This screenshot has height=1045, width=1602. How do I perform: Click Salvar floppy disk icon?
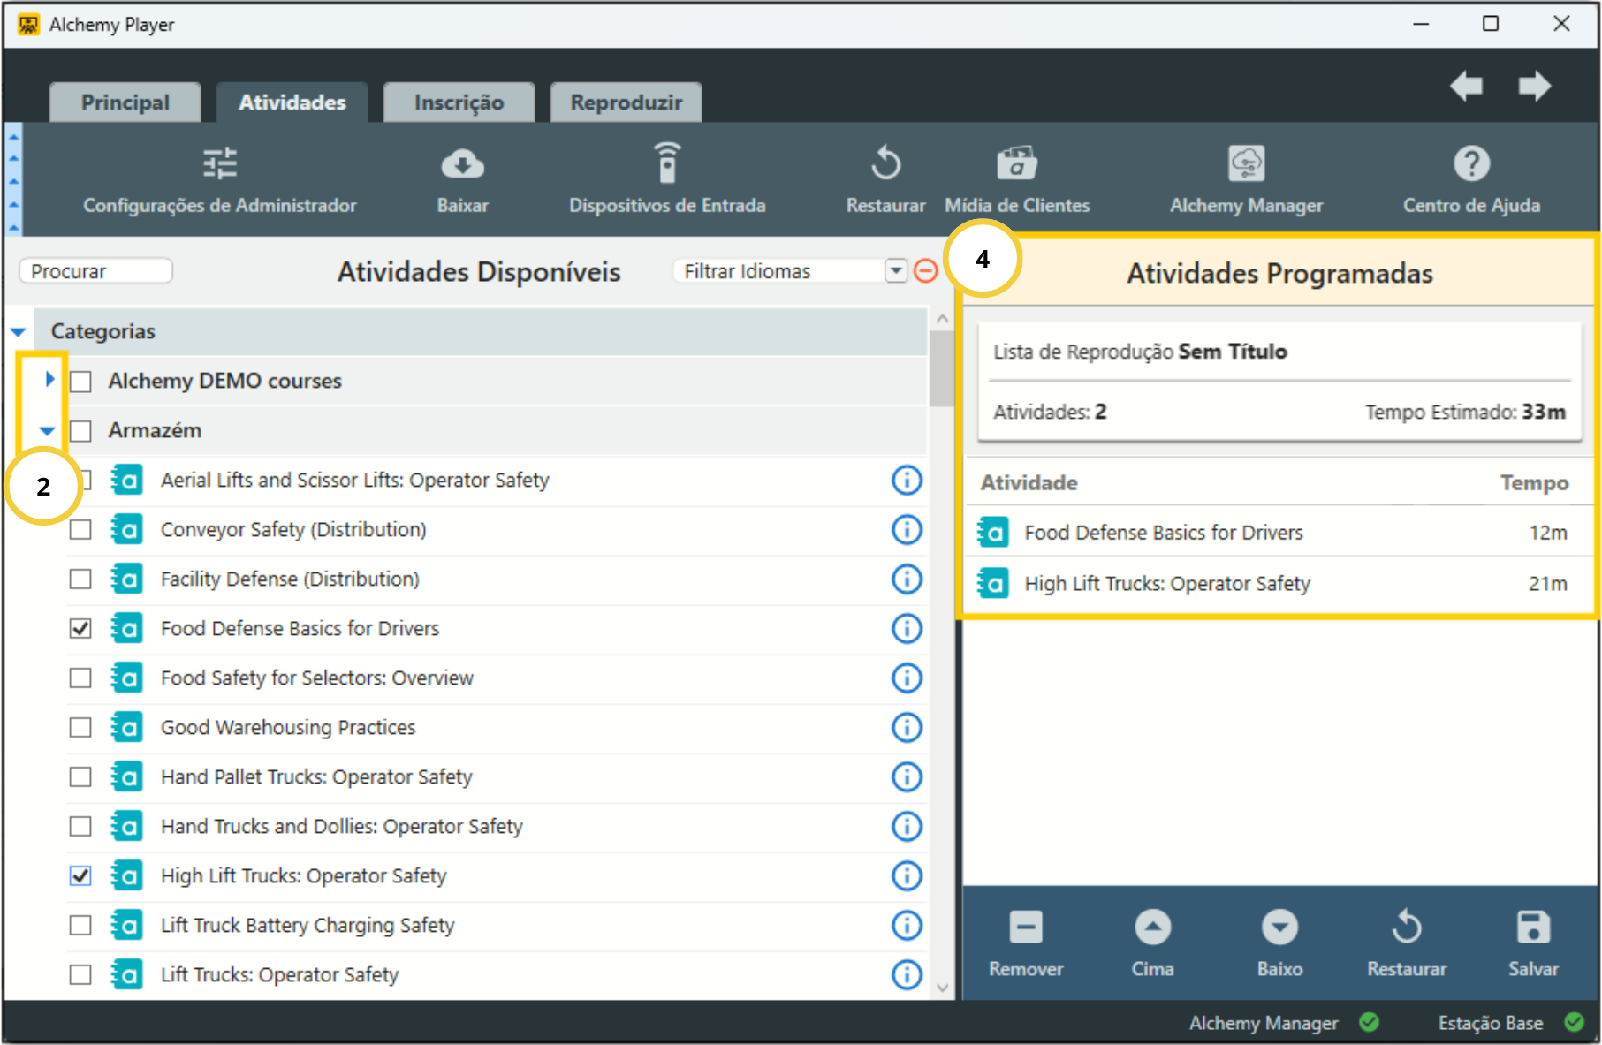(x=1533, y=928)
